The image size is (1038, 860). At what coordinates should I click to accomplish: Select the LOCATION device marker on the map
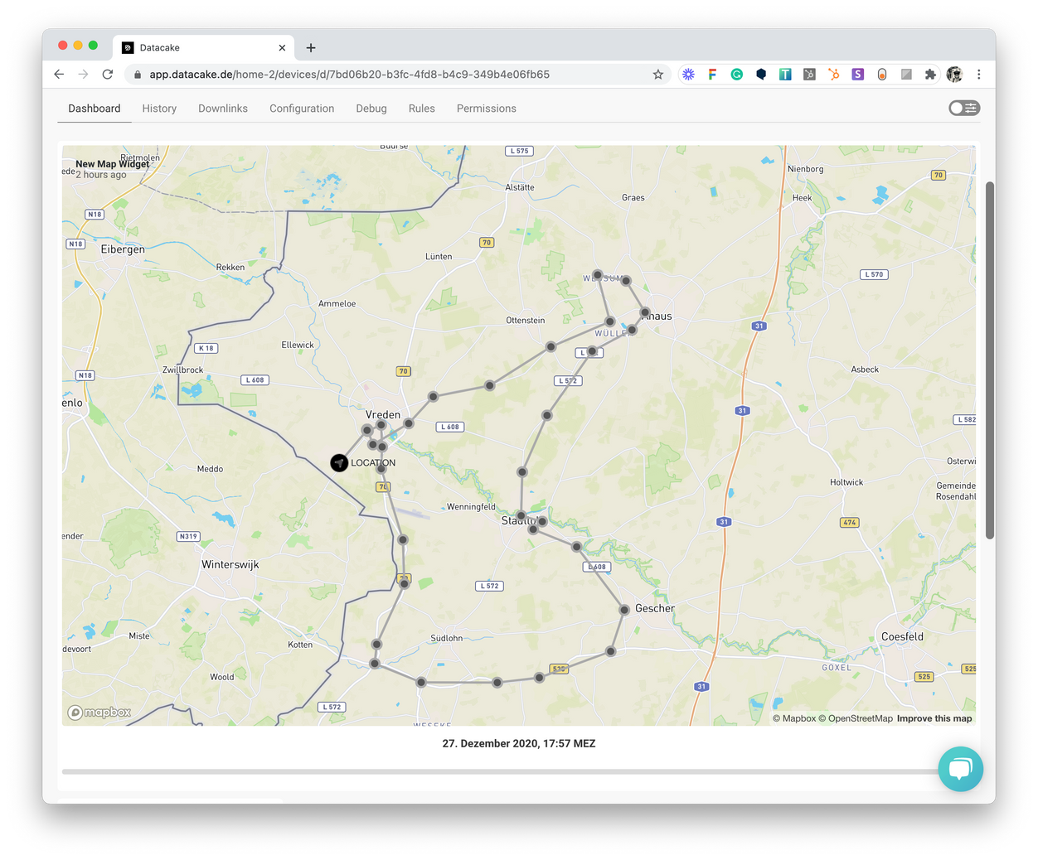coord(339,463)
